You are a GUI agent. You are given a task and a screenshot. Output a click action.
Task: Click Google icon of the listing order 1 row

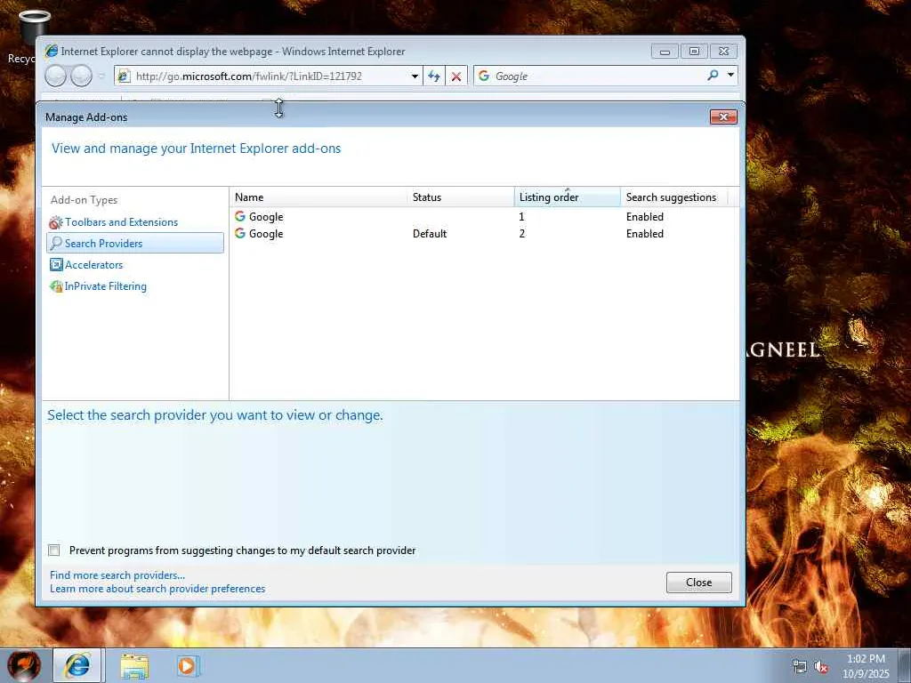click(x=240, y=216)
